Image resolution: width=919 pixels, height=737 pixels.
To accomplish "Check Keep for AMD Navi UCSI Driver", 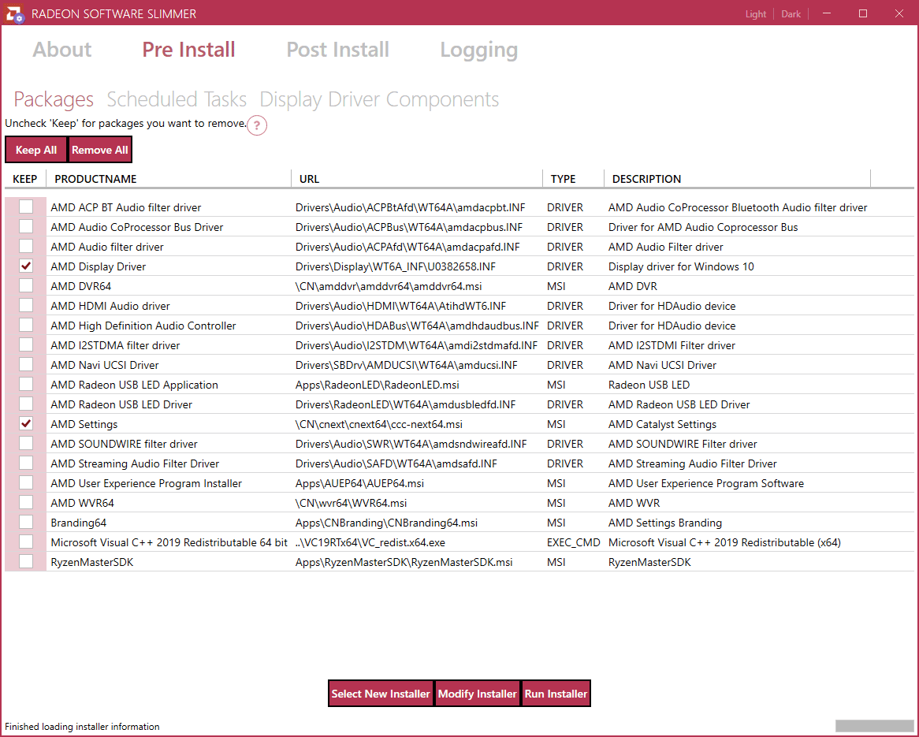I will (x=26, y=364).
